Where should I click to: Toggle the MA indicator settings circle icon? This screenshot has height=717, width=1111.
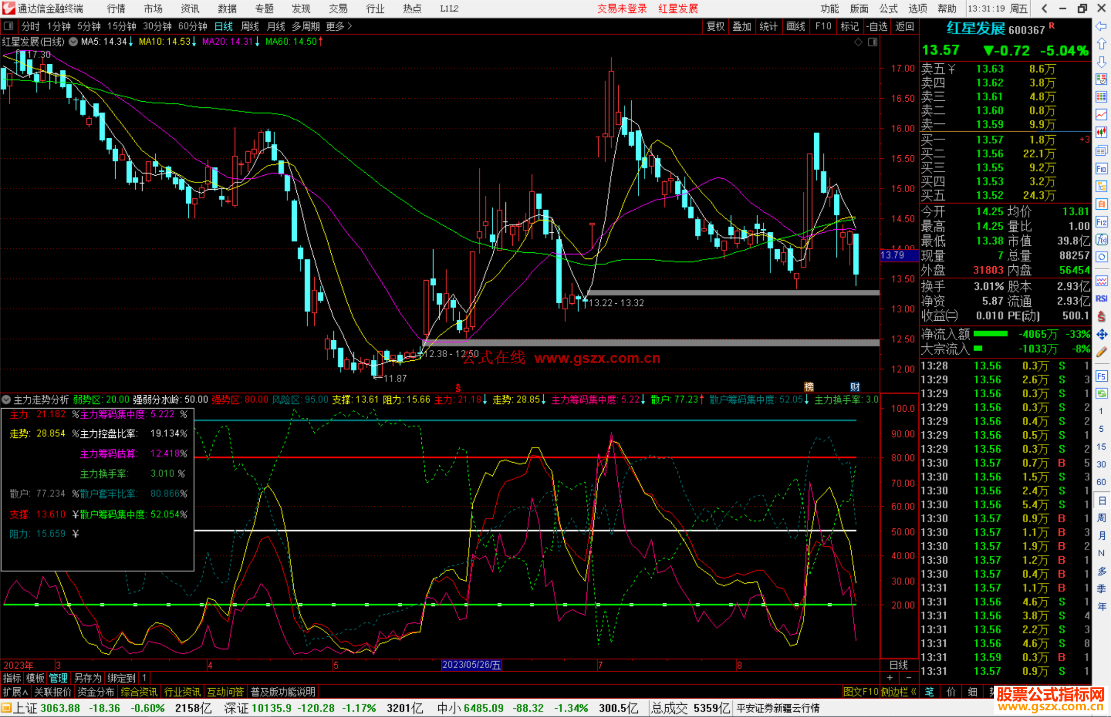coord(74,42)
